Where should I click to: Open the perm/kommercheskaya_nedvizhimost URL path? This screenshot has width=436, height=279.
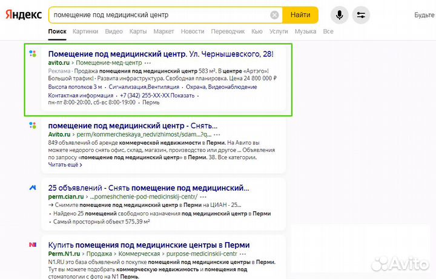click(x=144, y=134)
